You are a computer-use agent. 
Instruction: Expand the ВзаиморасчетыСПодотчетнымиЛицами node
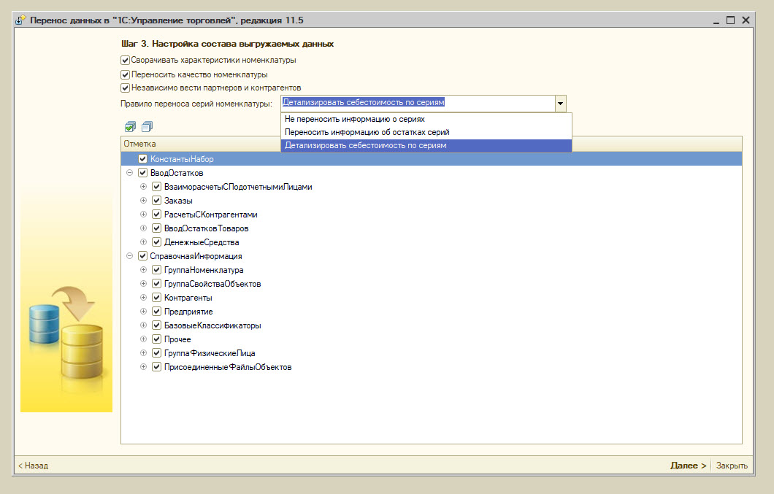[x=143, y=187]
